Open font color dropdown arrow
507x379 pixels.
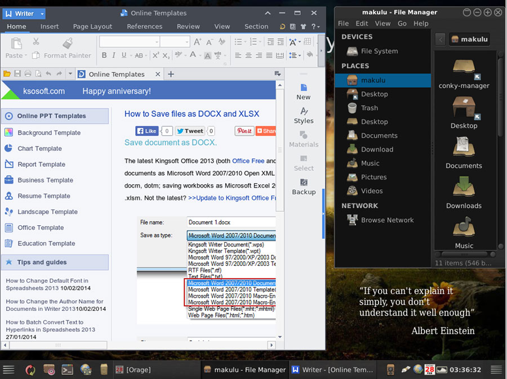[200, 56]
